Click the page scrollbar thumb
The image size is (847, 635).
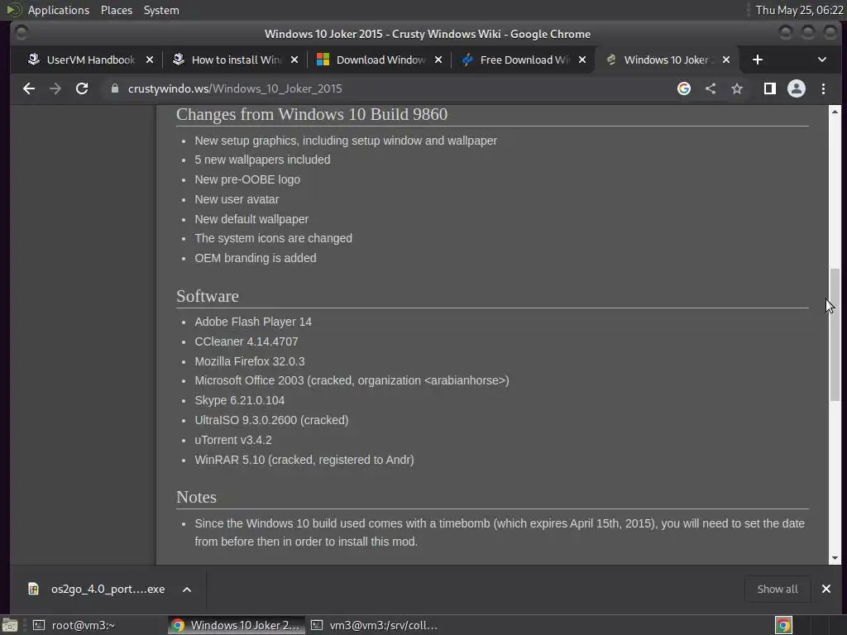click(x=835, y=335)
